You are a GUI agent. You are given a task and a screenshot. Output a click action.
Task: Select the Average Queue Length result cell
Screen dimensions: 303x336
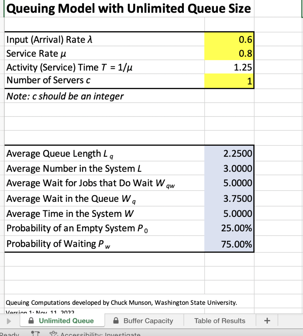click(x=229, y=153)
